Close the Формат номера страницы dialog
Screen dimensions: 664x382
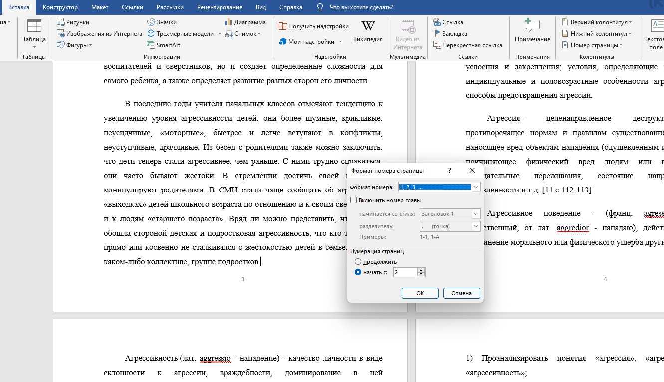coord(472,170)
